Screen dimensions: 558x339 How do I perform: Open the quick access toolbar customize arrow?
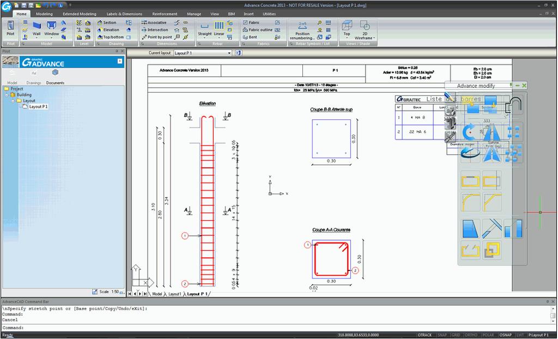tap(70, 5)
